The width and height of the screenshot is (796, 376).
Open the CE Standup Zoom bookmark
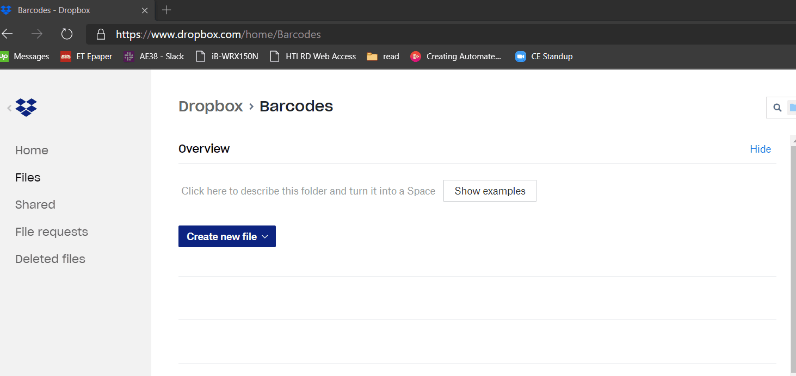click(x=544, y=57)
